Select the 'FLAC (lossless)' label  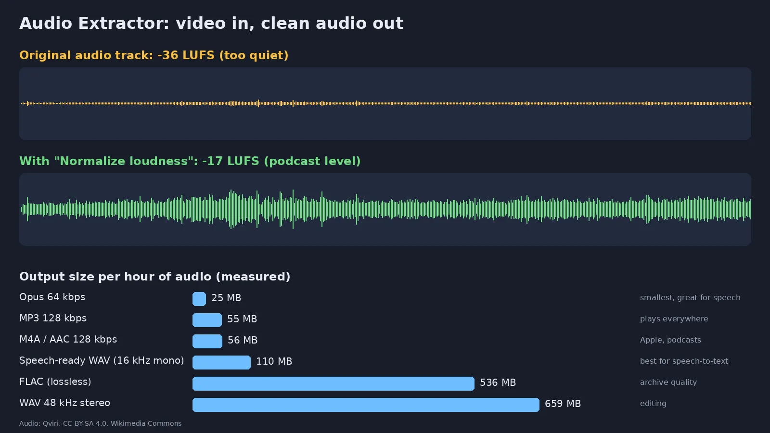(x=55, y=382)
